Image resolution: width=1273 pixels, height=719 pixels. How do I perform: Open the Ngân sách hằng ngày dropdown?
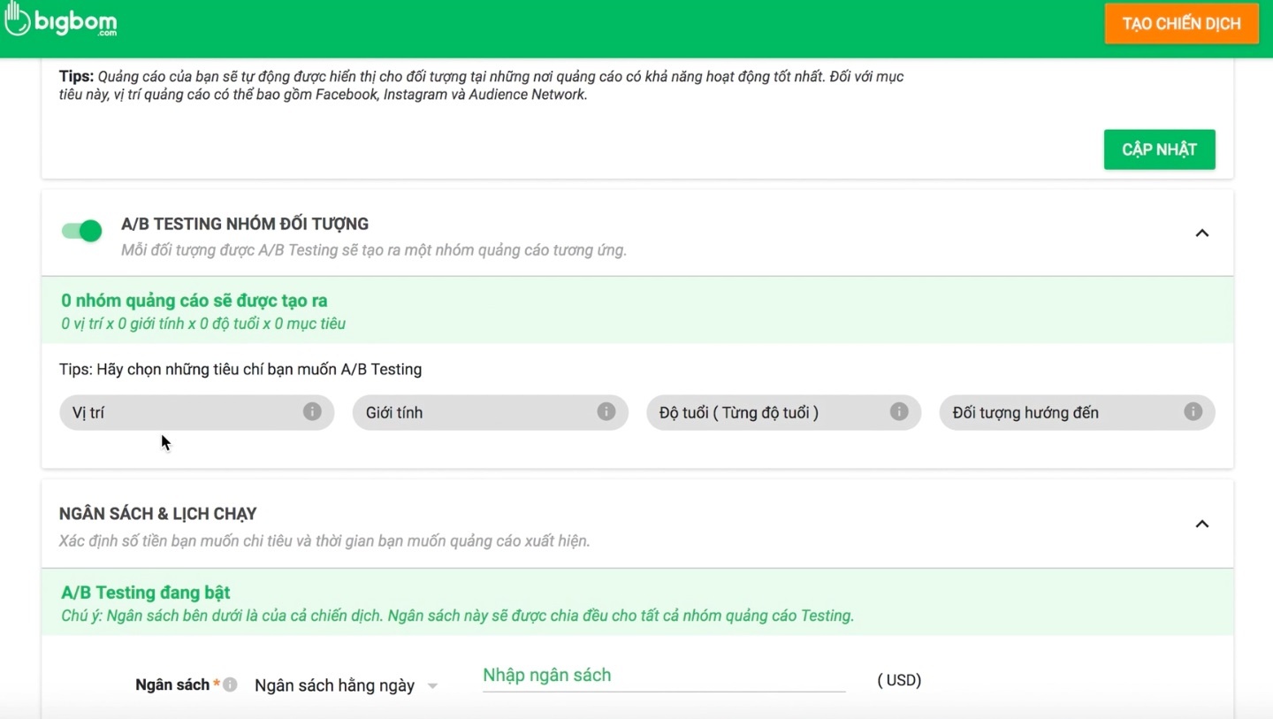pyautogui.click(x=346, y=685)
